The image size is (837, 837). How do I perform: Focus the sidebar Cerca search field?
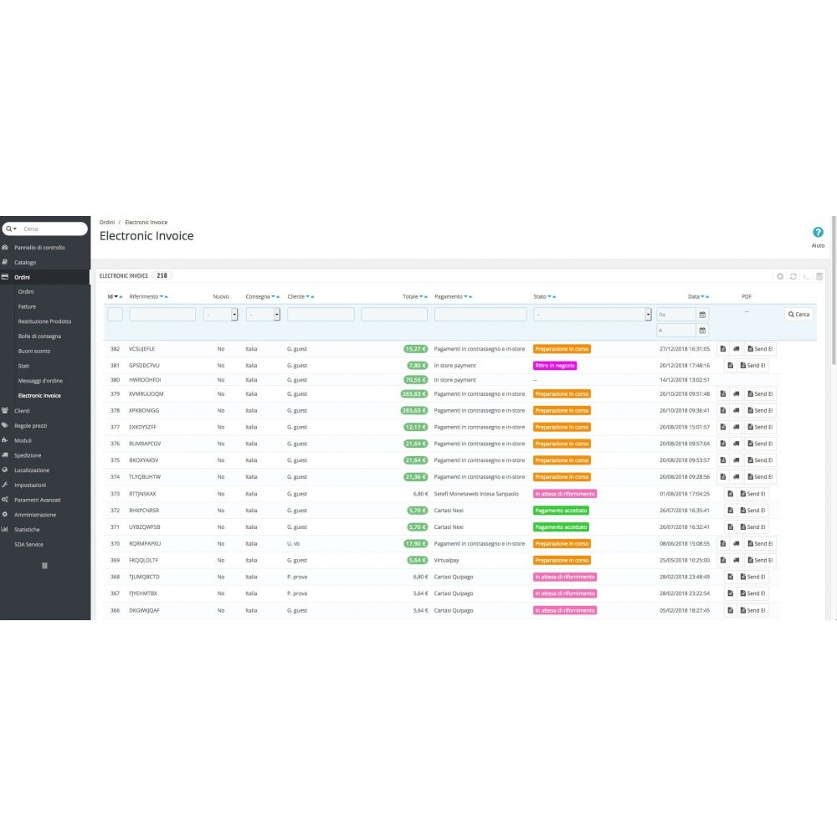54,229
